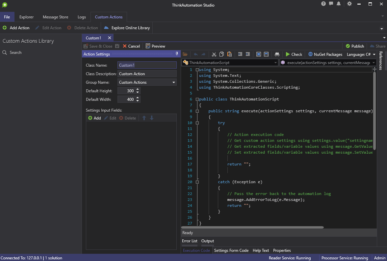Screen dimensions: 387x261
Task: Click the binoculars find icon
Action: click(277, 54)
